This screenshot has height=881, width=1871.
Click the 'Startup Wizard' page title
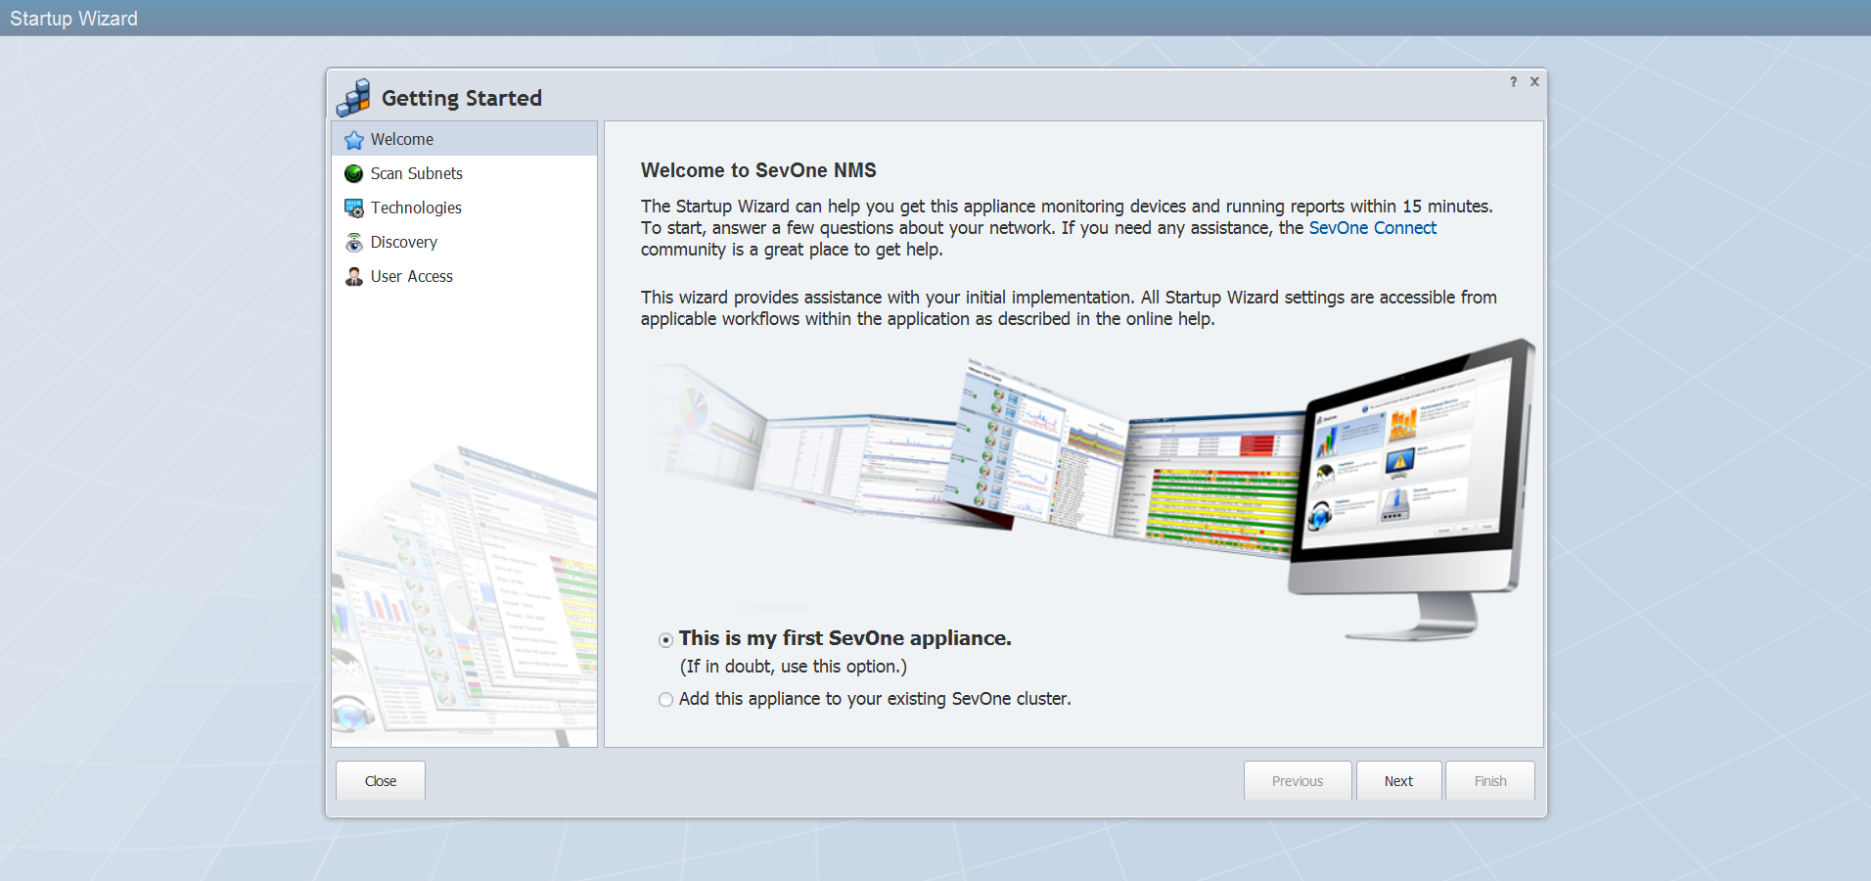coord(74,19)
